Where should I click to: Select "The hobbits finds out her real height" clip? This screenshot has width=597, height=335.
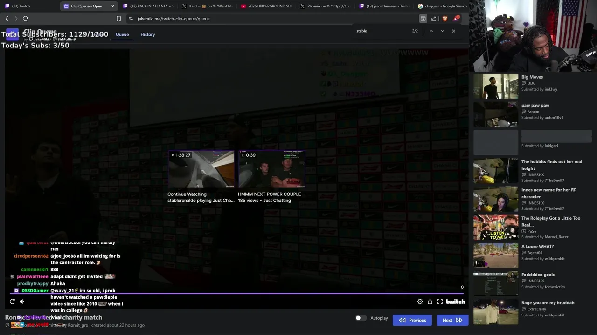coord(551,165)
